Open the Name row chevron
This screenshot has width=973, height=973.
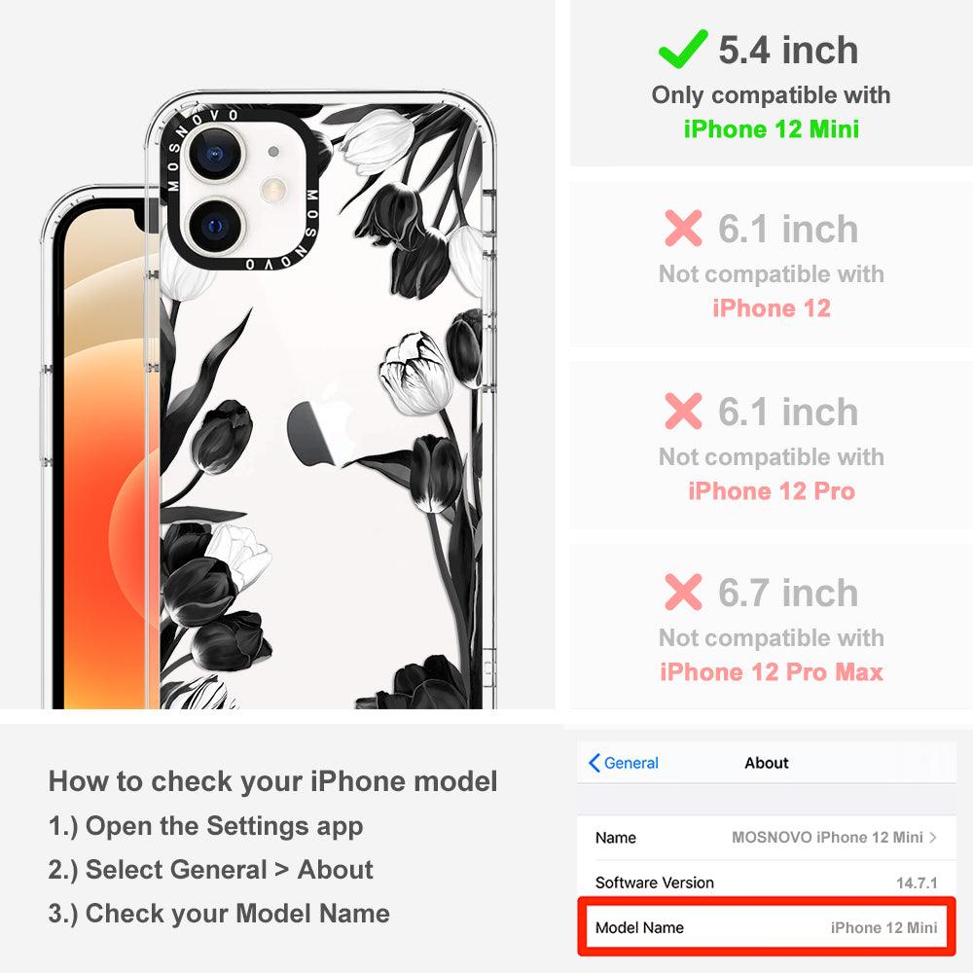click(933, 837)
